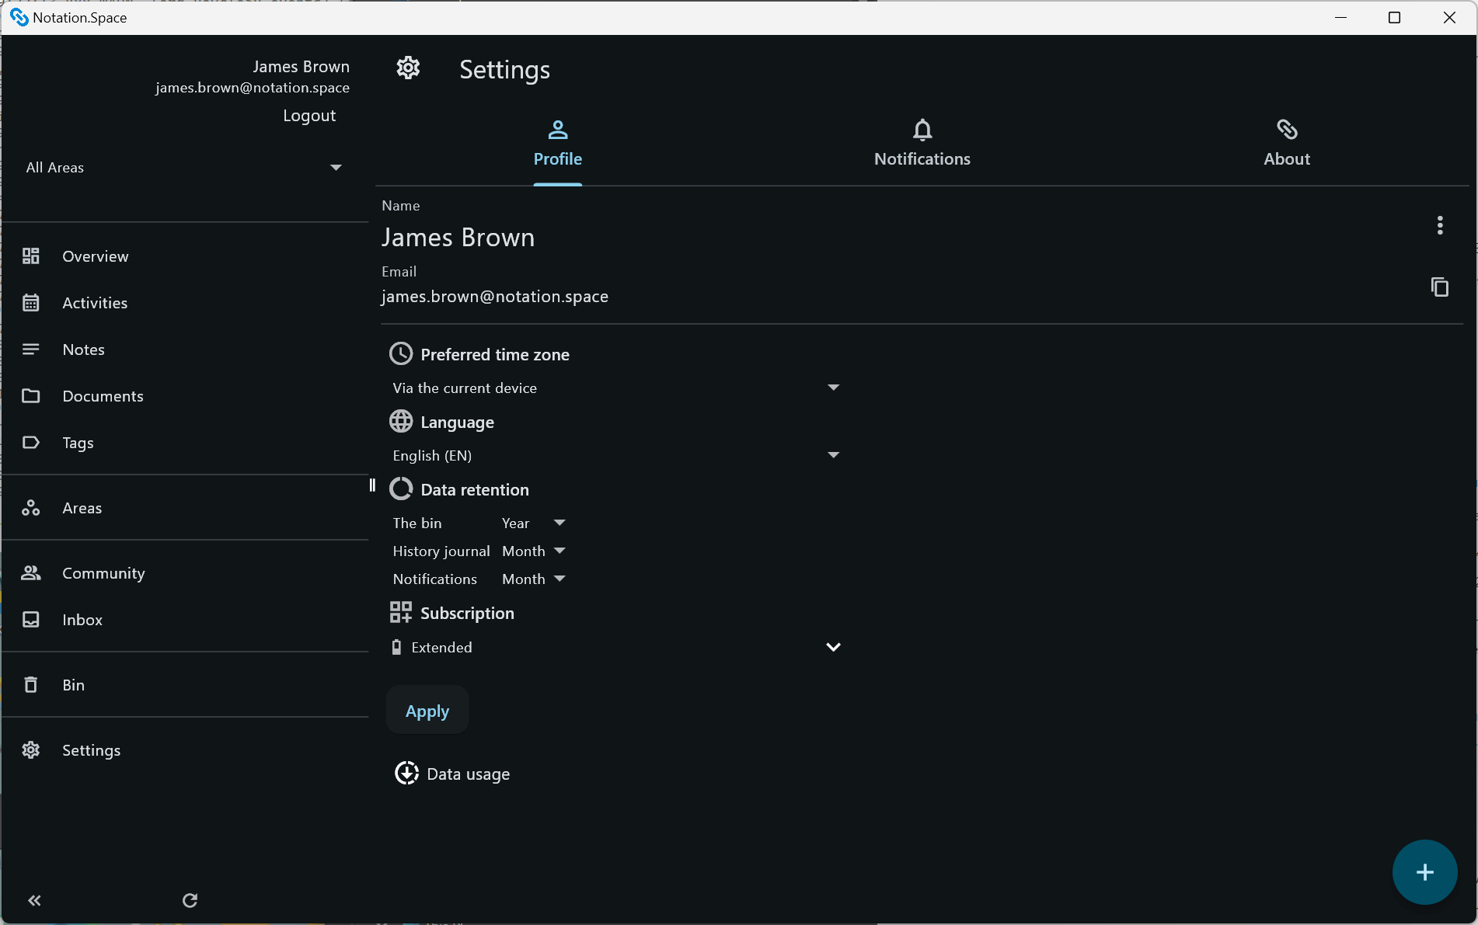Expand the All Areas dropdown
The image size is (1478, 925).
336,166
